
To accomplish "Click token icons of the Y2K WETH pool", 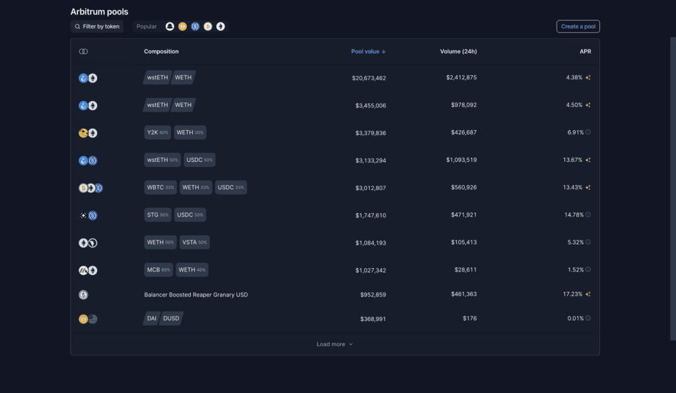I will 88,133.
